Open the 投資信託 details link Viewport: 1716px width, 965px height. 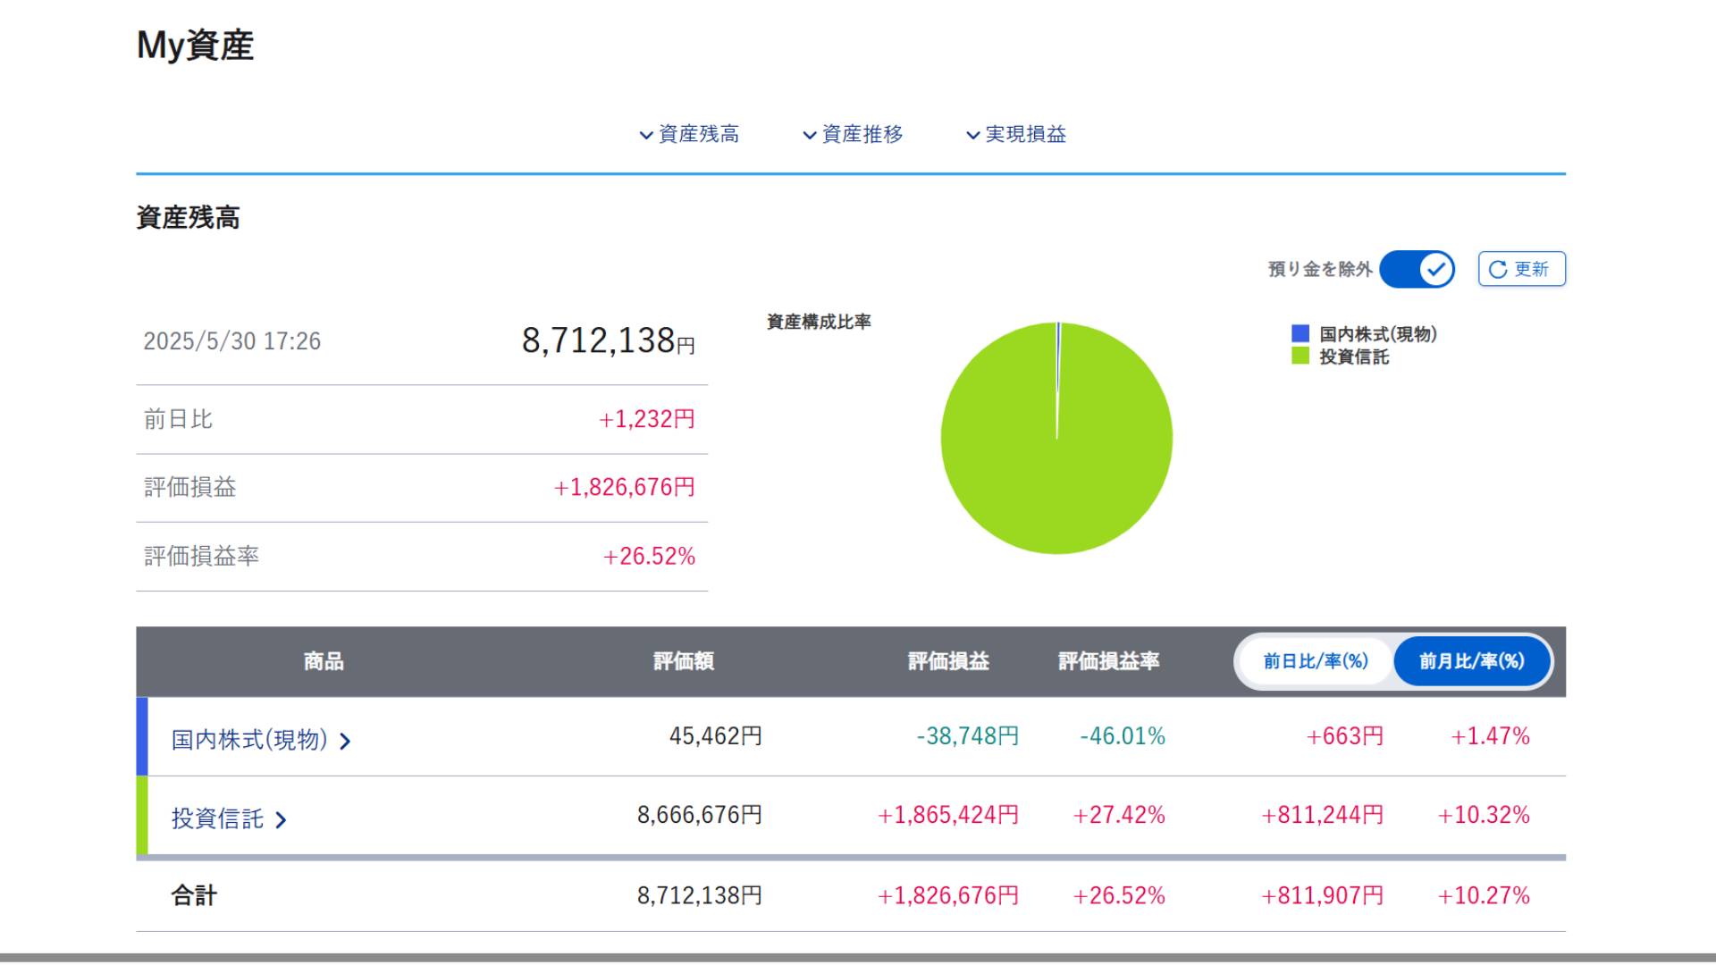pyautogui.click(x=228, y=818)
